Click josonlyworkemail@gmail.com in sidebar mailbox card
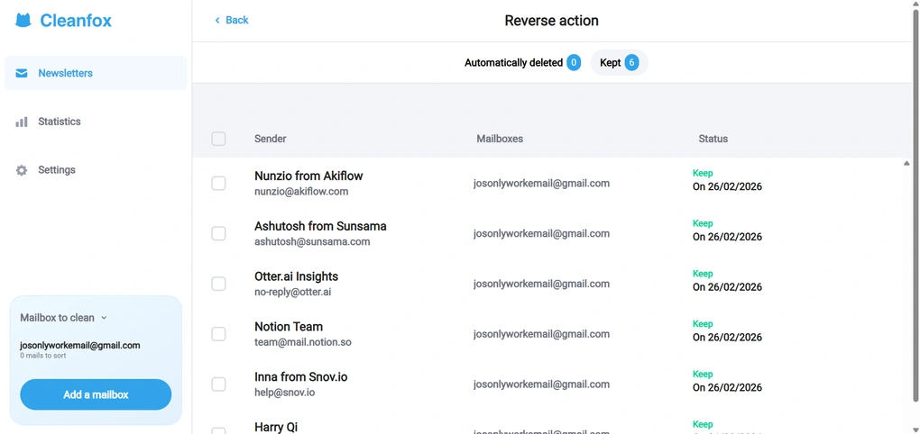The image size is (920, 434). pyautogui.click(x=79, y=346)
